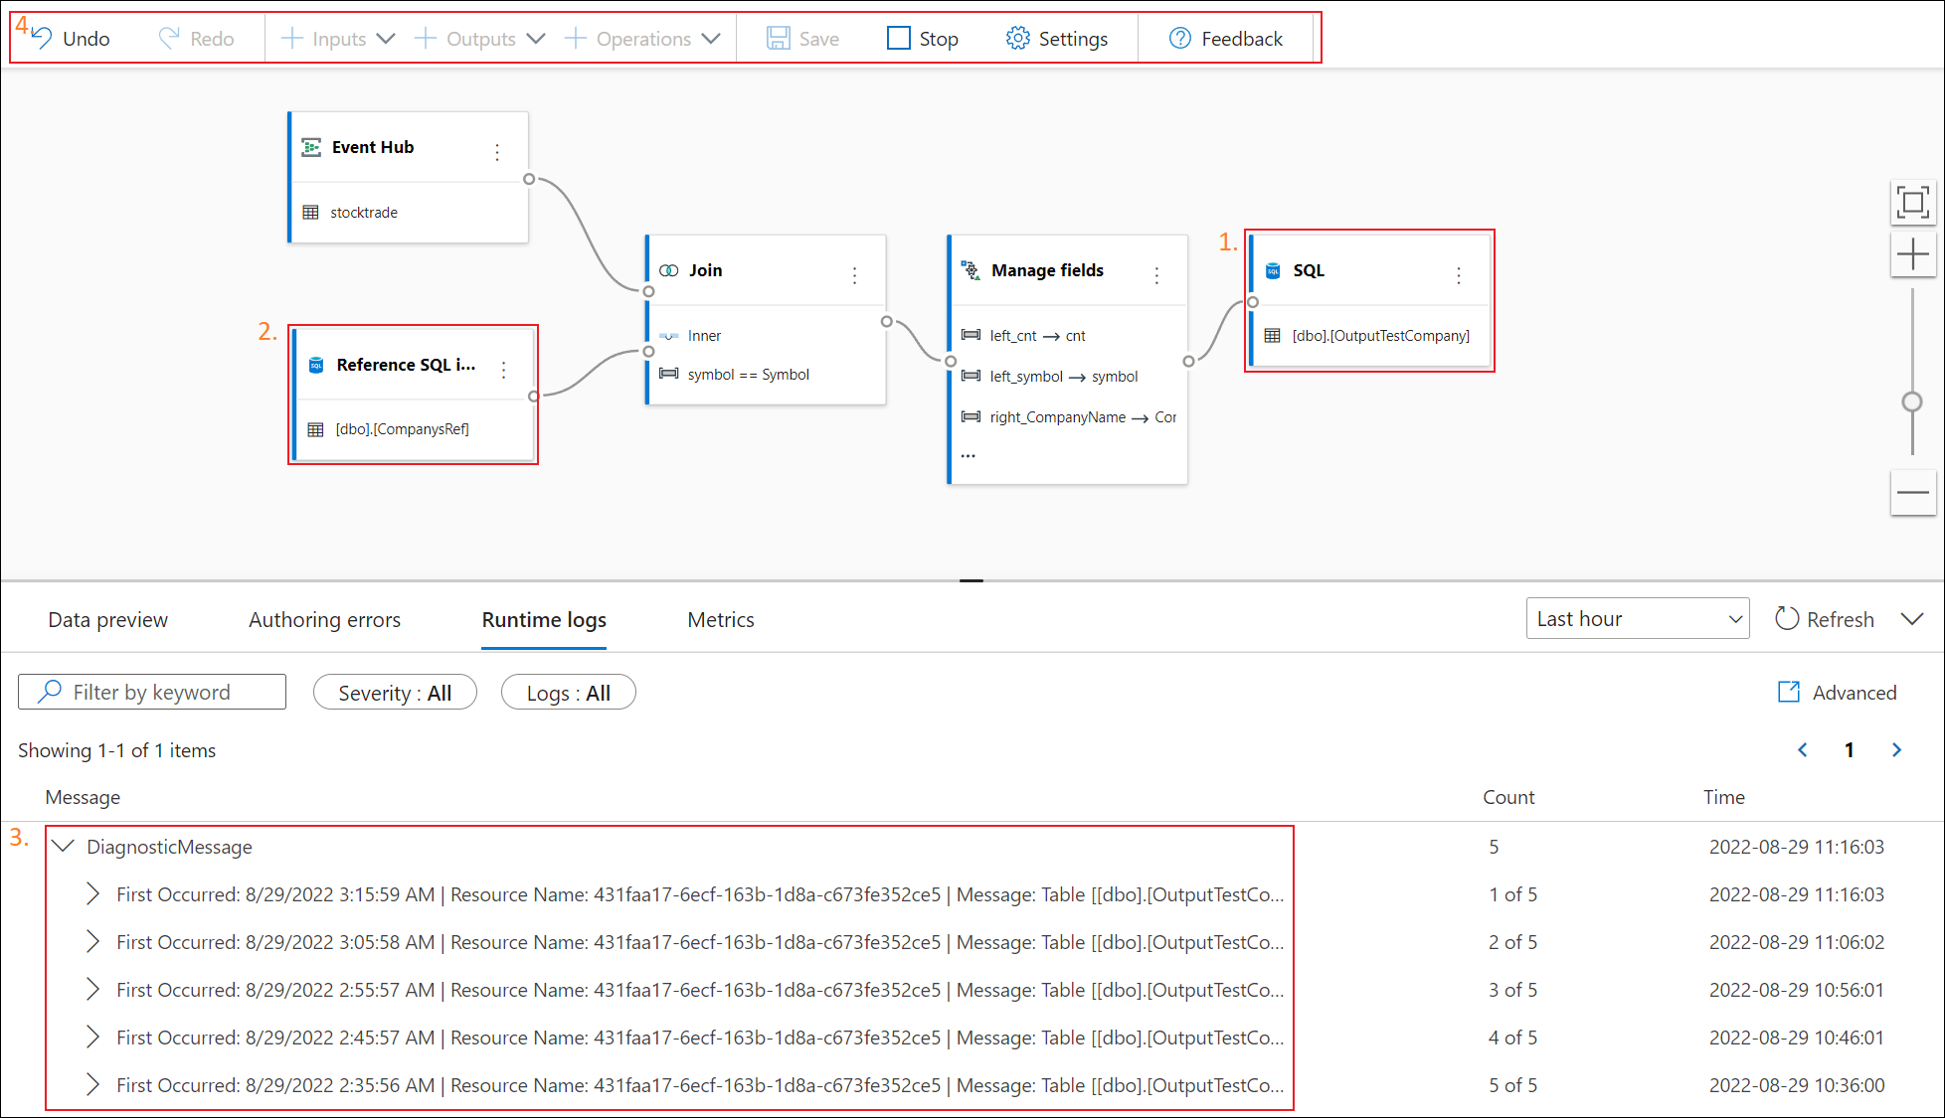Click the Filter by keyword field
Viewport: 1945px width, 1118px height.
pyautogui.click(x=152, y=692)
